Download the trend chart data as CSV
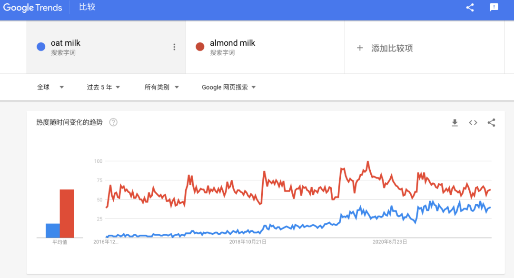Image resolution: width=514 pixels, height=278 pixels. 455,123
